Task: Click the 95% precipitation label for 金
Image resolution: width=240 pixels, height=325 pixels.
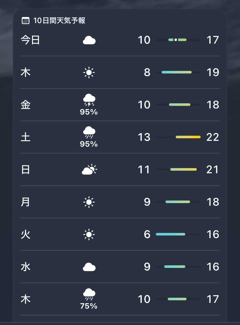Action: pos(89,112)
